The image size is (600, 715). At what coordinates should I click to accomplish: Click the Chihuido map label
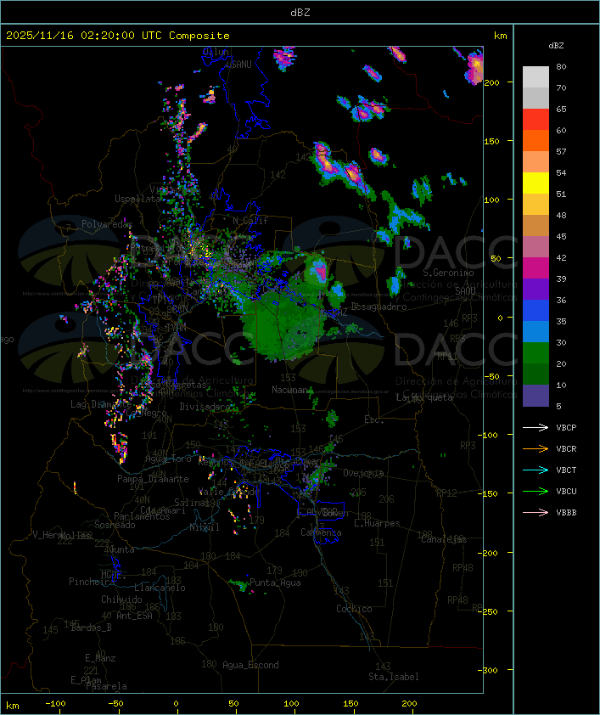point(121,600)
